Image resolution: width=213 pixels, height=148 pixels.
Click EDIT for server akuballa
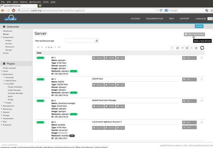[189, 123]
